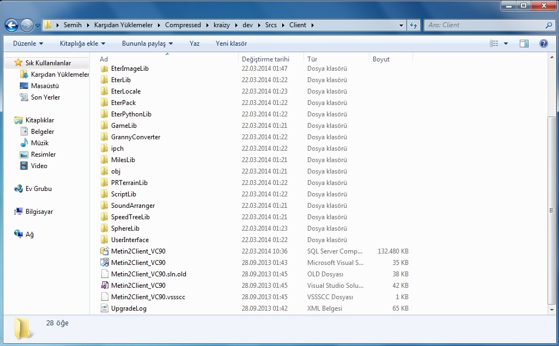Select the Microsoft Visual S... Metin2Client_VC90 file icon
This screenshot has width=559, height=346.
(x=104, y=262)
